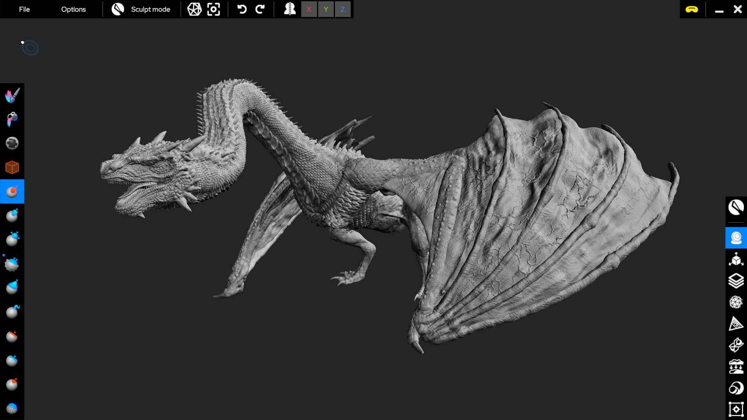Viewport: 747px width, 420px height.
Task: Toggle Y axis symmetry
Action: tap(326, 9)
